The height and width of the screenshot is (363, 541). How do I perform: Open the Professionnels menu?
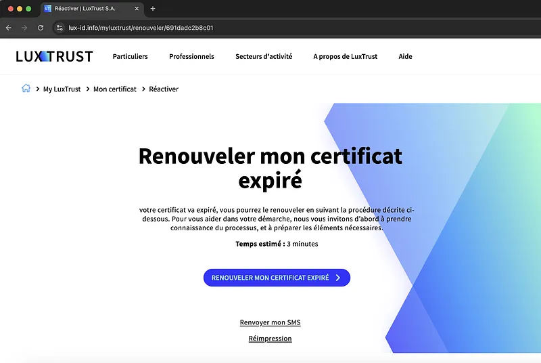tap(191, 56)
